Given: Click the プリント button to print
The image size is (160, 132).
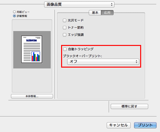Looking at the screenshot, I should tap(145, 125).
